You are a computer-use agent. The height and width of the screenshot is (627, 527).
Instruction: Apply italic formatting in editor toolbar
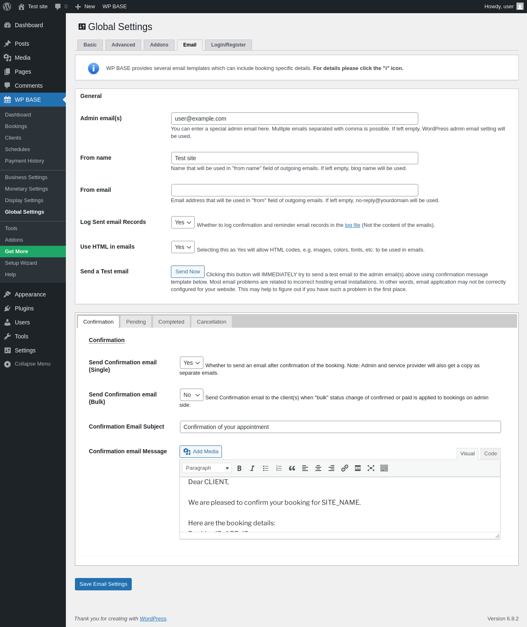(x=252, y=468)
